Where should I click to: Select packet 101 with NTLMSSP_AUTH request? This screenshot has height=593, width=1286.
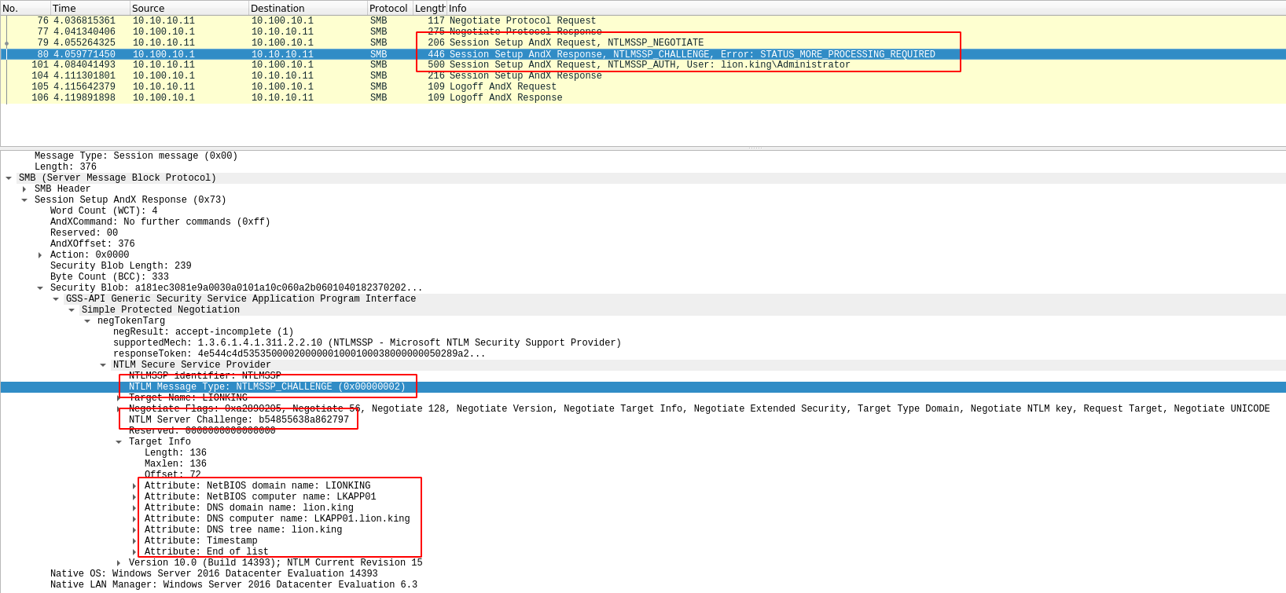coord(649,65)
